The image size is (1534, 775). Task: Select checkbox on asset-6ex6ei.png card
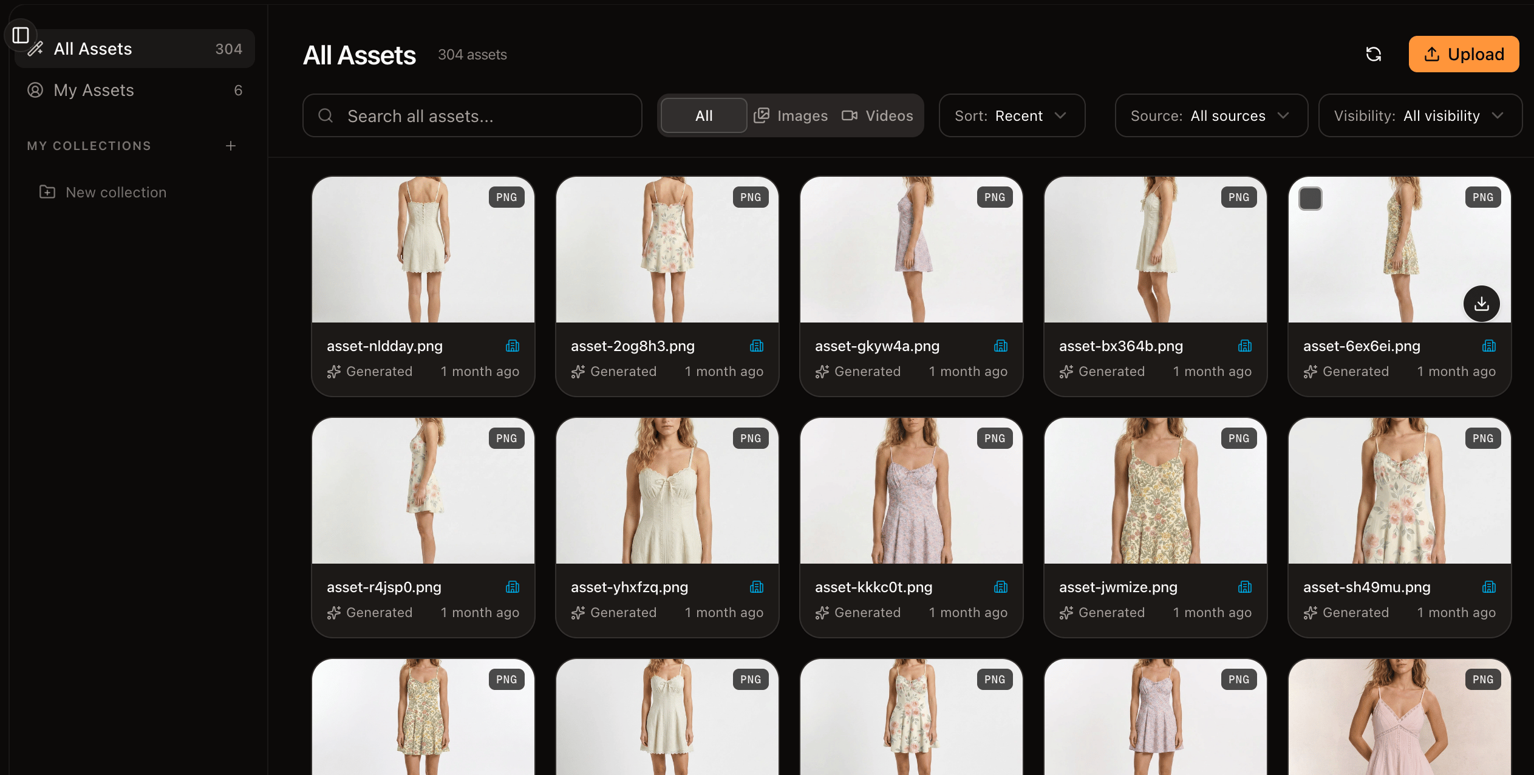pos(1311,199)
